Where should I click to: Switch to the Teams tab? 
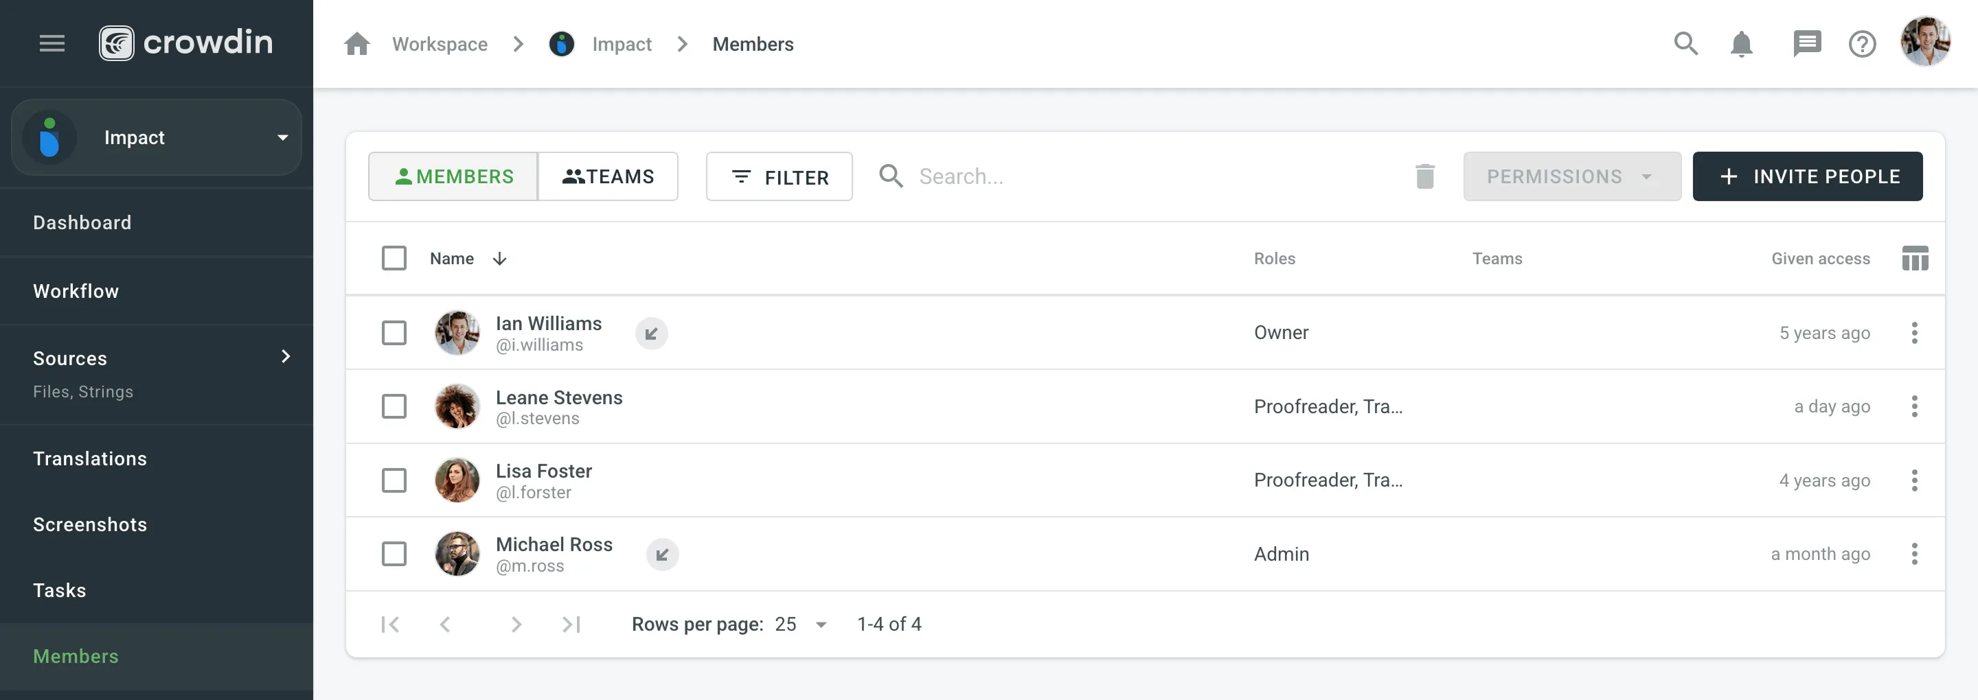[609, 176]
